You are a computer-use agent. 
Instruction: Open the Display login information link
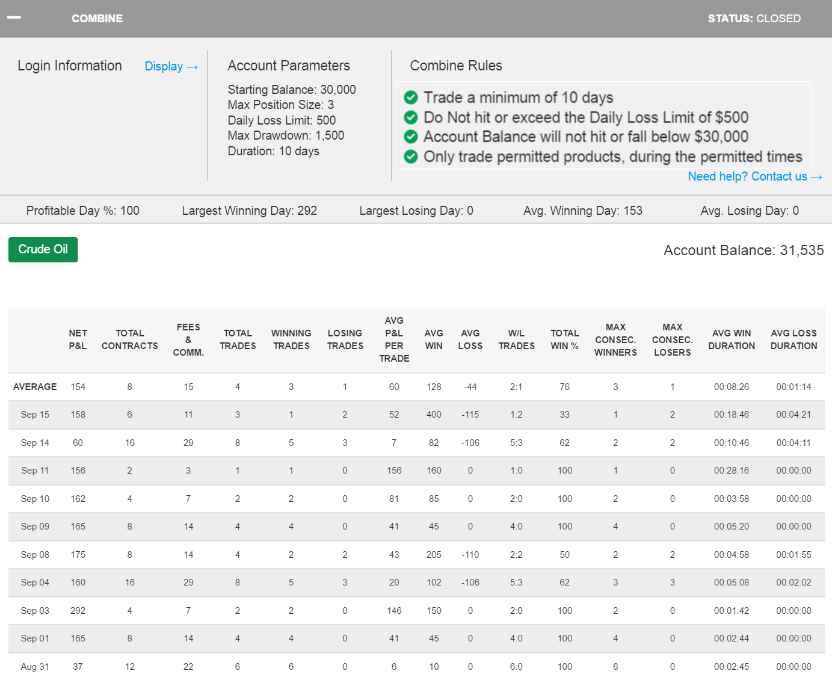pyautogui.click(x=171, y=66)
